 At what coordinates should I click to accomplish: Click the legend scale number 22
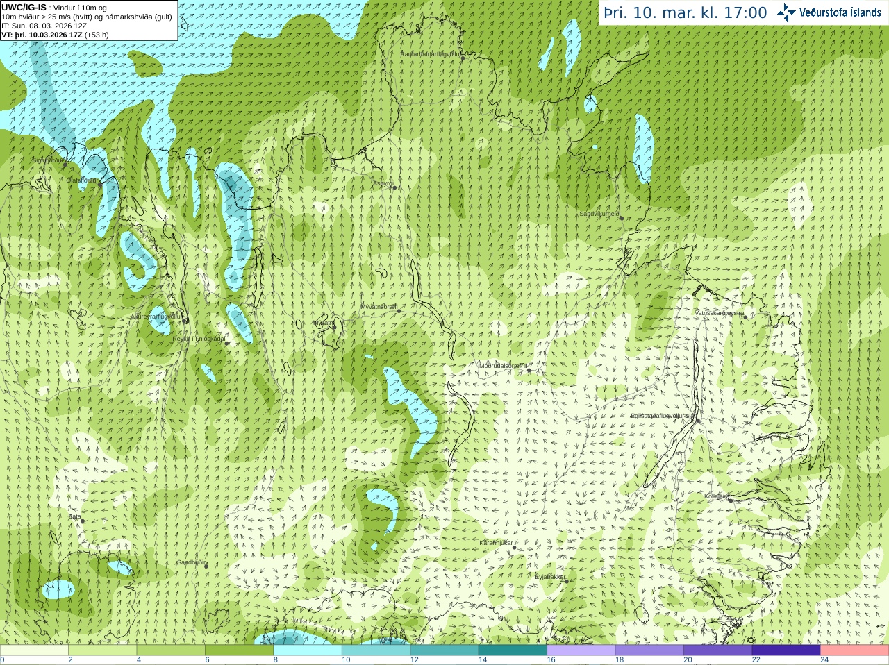pos(756,660)
